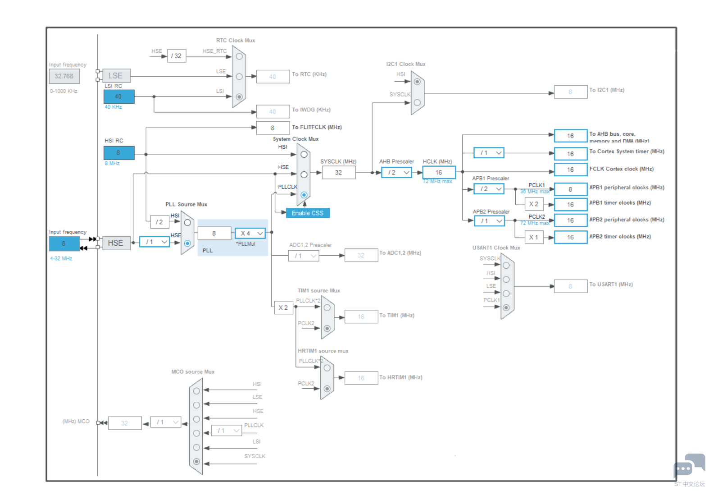709x491 pixels.
Task: Click the HSE input frequency field
Action: pyautogui.click(x=64, y=243)
